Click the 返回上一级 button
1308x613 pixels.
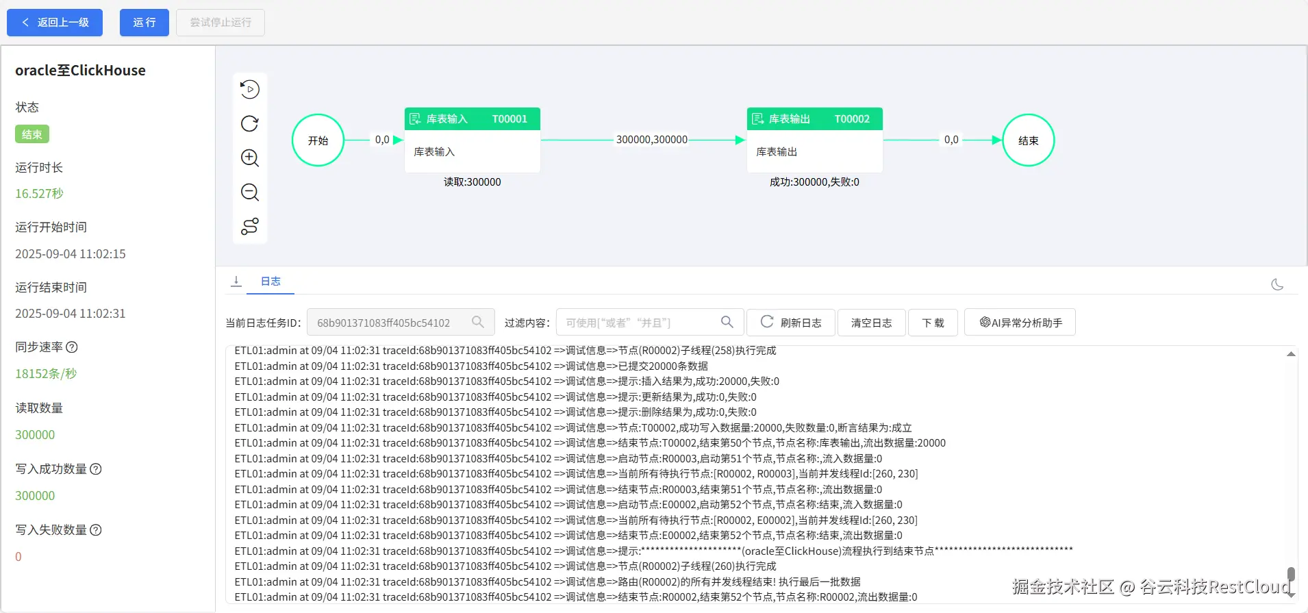point(55,23)
